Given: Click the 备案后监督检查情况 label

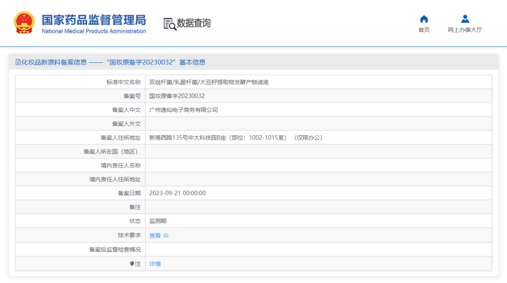Looking at the screenshot, I should 115,250.
